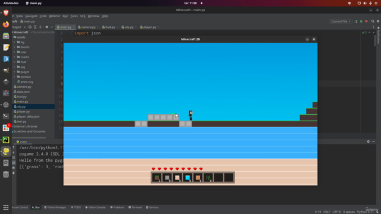This screenshot has width=381, height=214.
Task: Open Run panel settings gear icon
Action: tap(368, 141)
